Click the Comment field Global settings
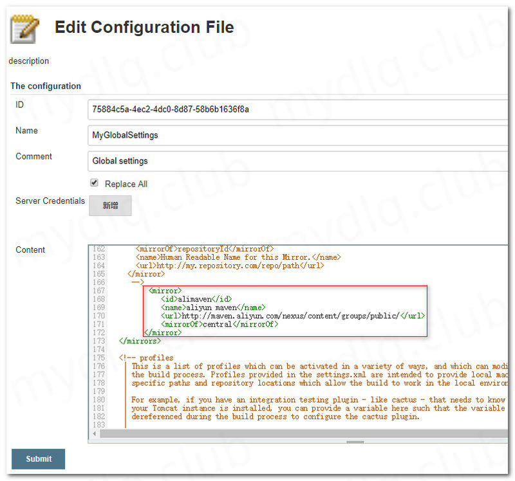This screenshot has height=481, width=515. (x=297, y=161)
